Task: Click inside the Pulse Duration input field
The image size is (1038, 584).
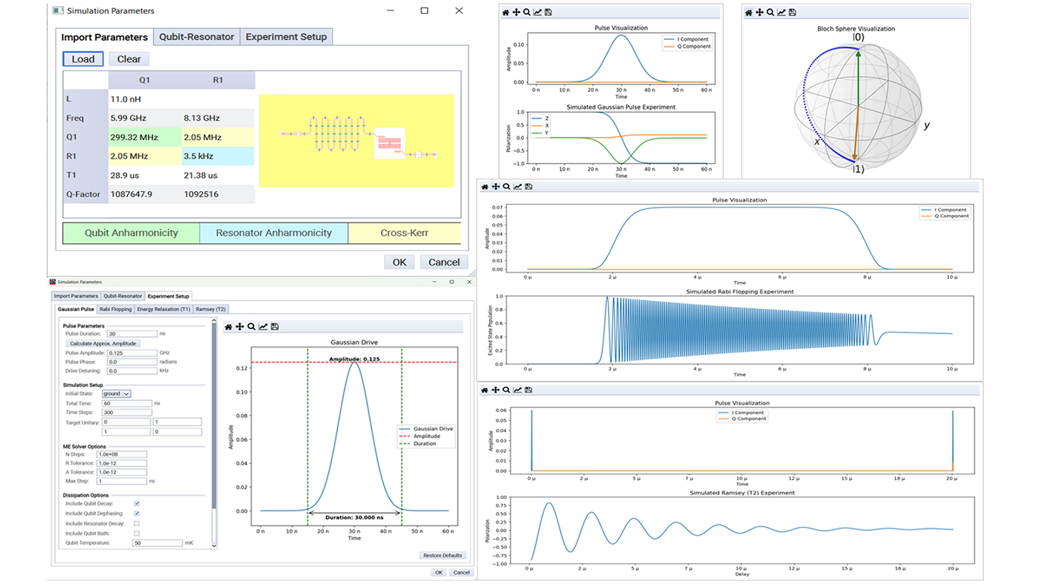Action: click(x=133, y=334)
